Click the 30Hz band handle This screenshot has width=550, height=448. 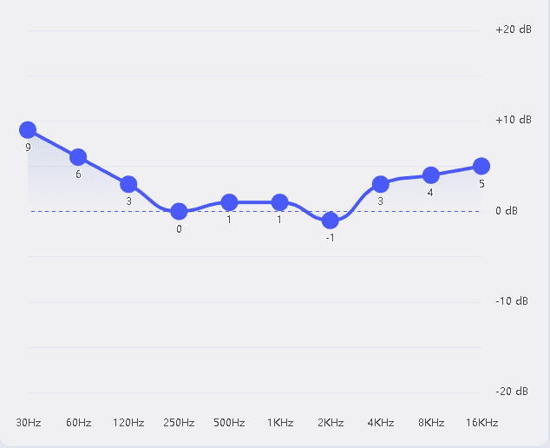pyautogui.click(x=28, y=130)
